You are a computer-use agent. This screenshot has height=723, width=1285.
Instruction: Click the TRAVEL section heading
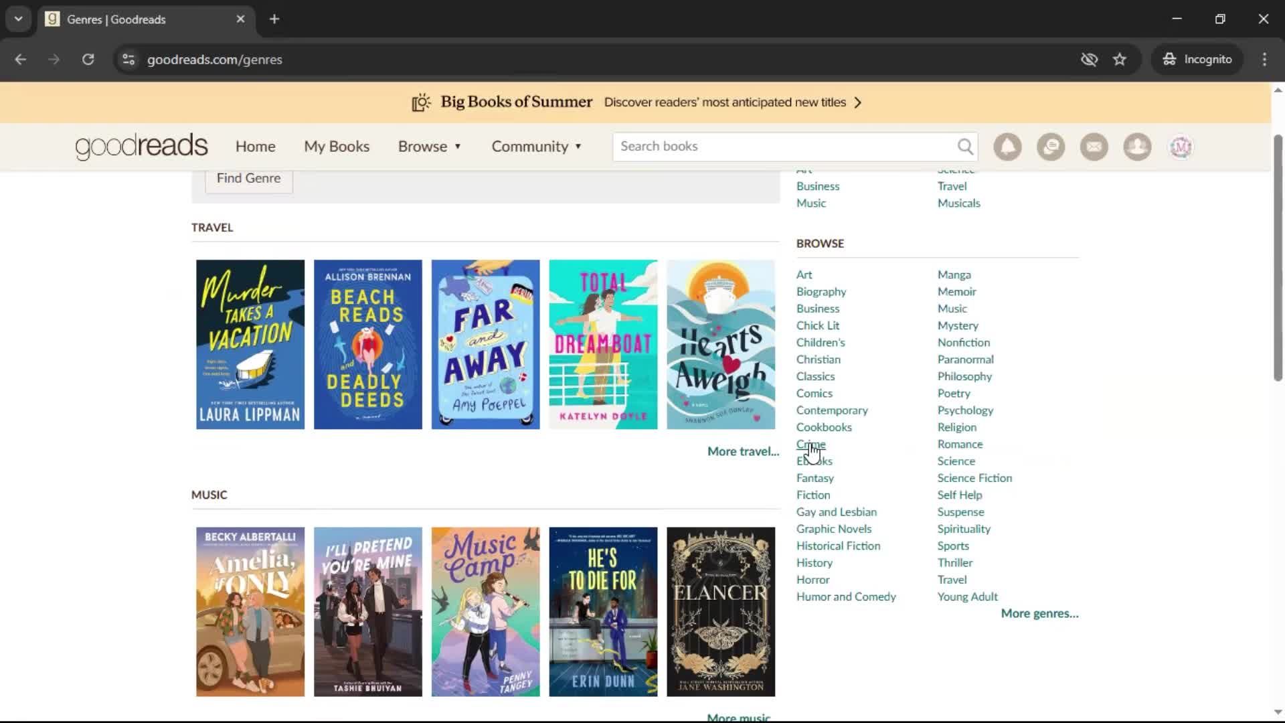[212, 228]
